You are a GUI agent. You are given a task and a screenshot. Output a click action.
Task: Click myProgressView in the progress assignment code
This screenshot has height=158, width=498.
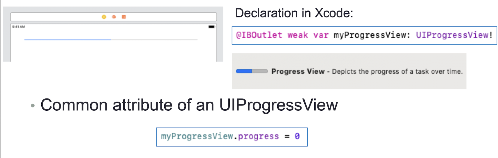coord(197,136)
